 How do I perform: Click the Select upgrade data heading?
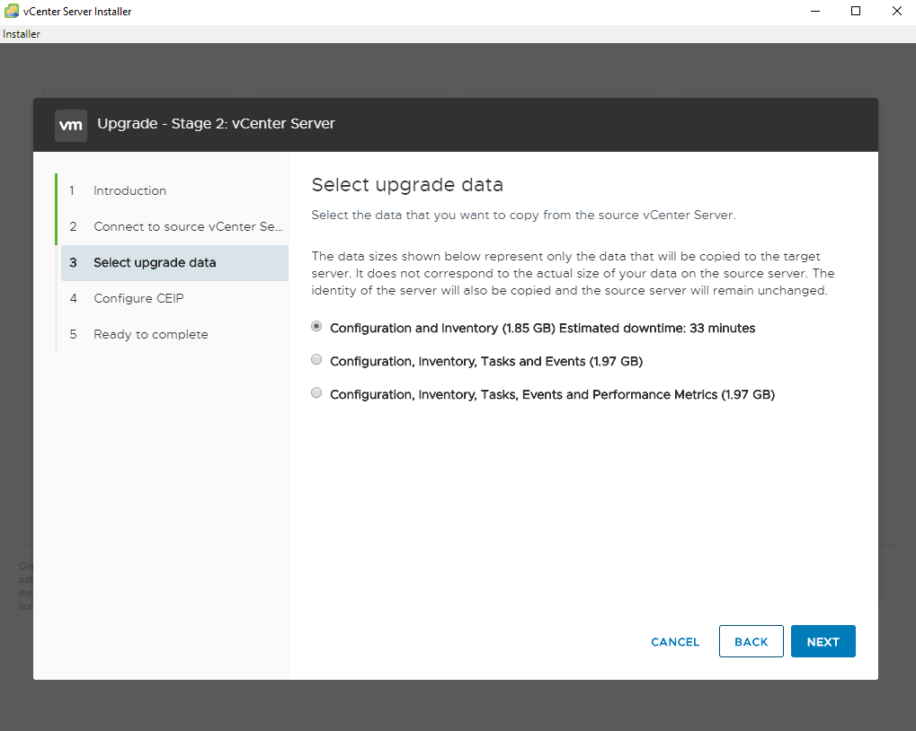pyautogui.click(x=407, y=185)
